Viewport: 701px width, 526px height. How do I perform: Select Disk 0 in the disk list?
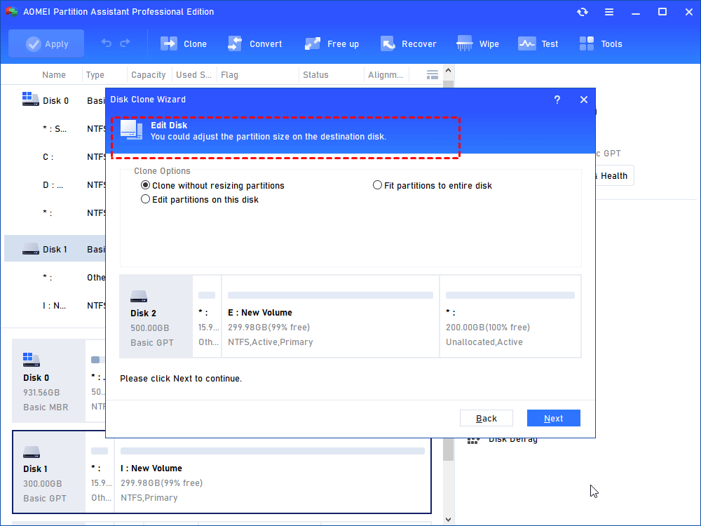[55, 100]
